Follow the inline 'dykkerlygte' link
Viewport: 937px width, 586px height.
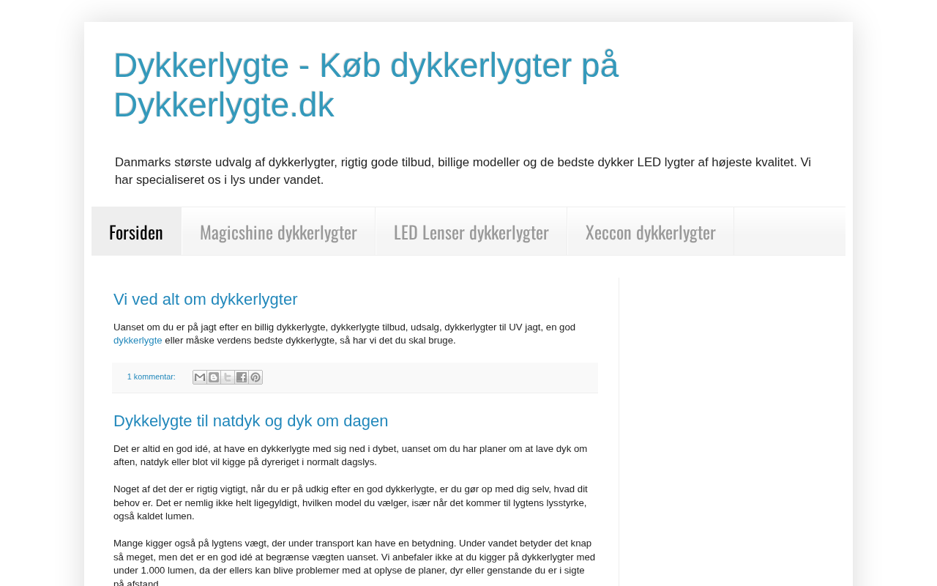coord(138,341)
